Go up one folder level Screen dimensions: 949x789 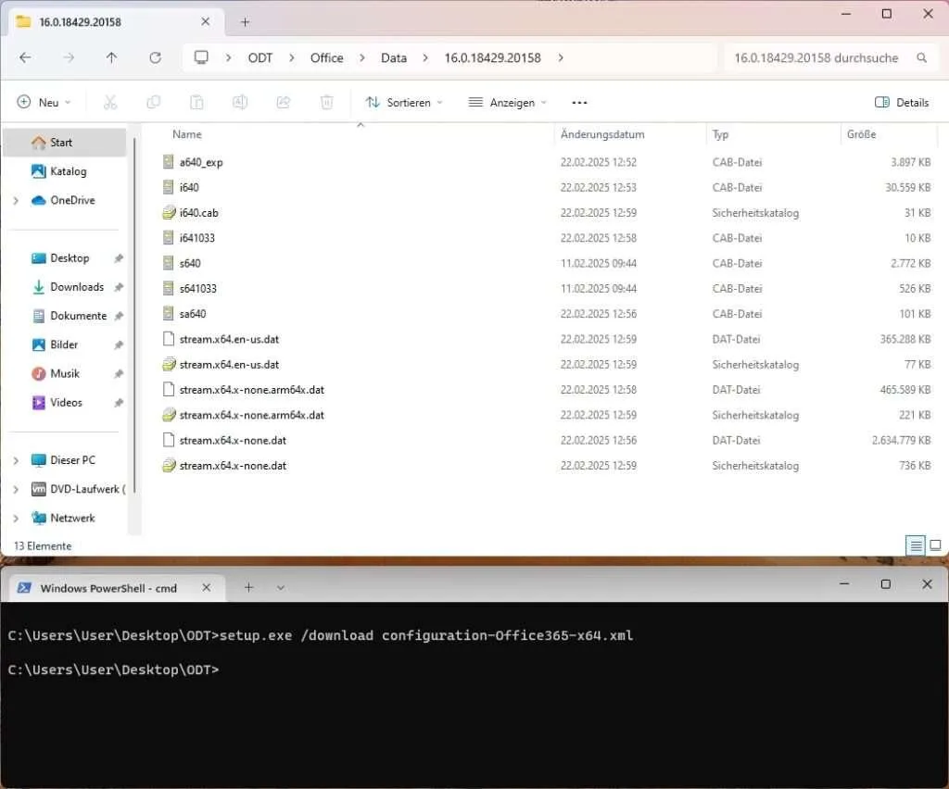(x=111, y=57)
